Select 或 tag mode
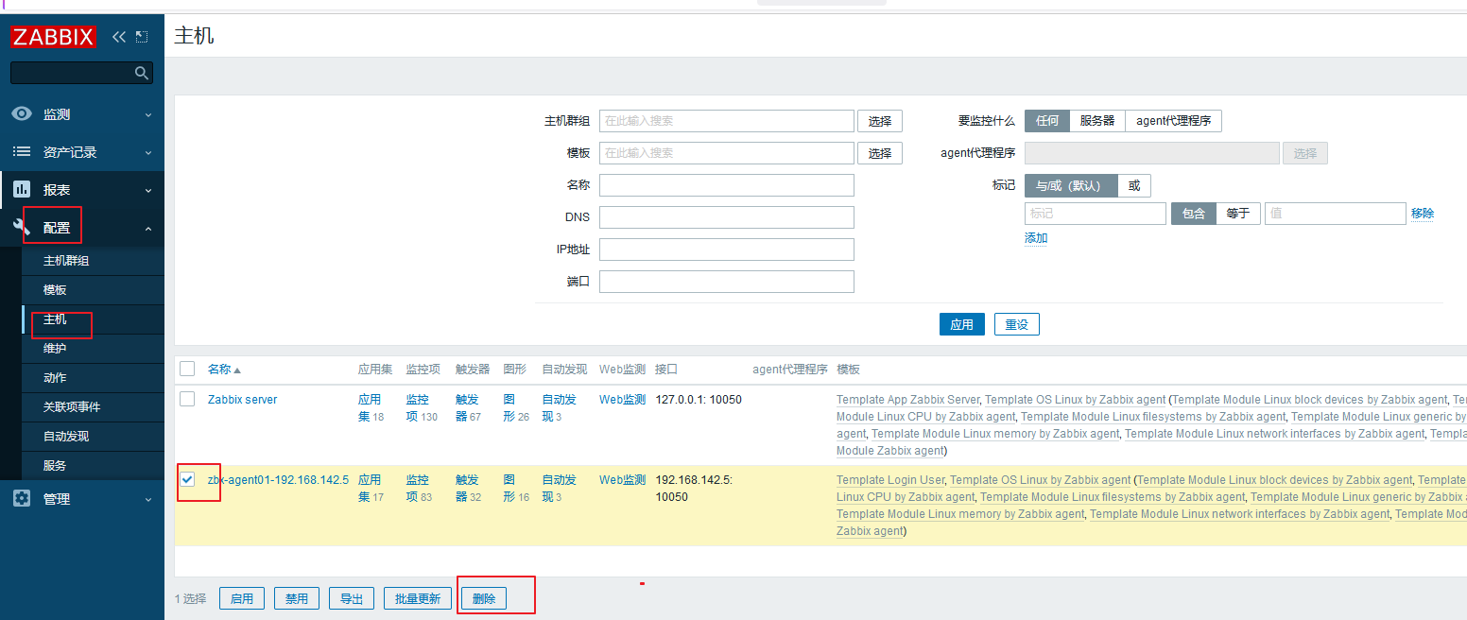Screen dimensions: 1467x620 click(1134, 186)
